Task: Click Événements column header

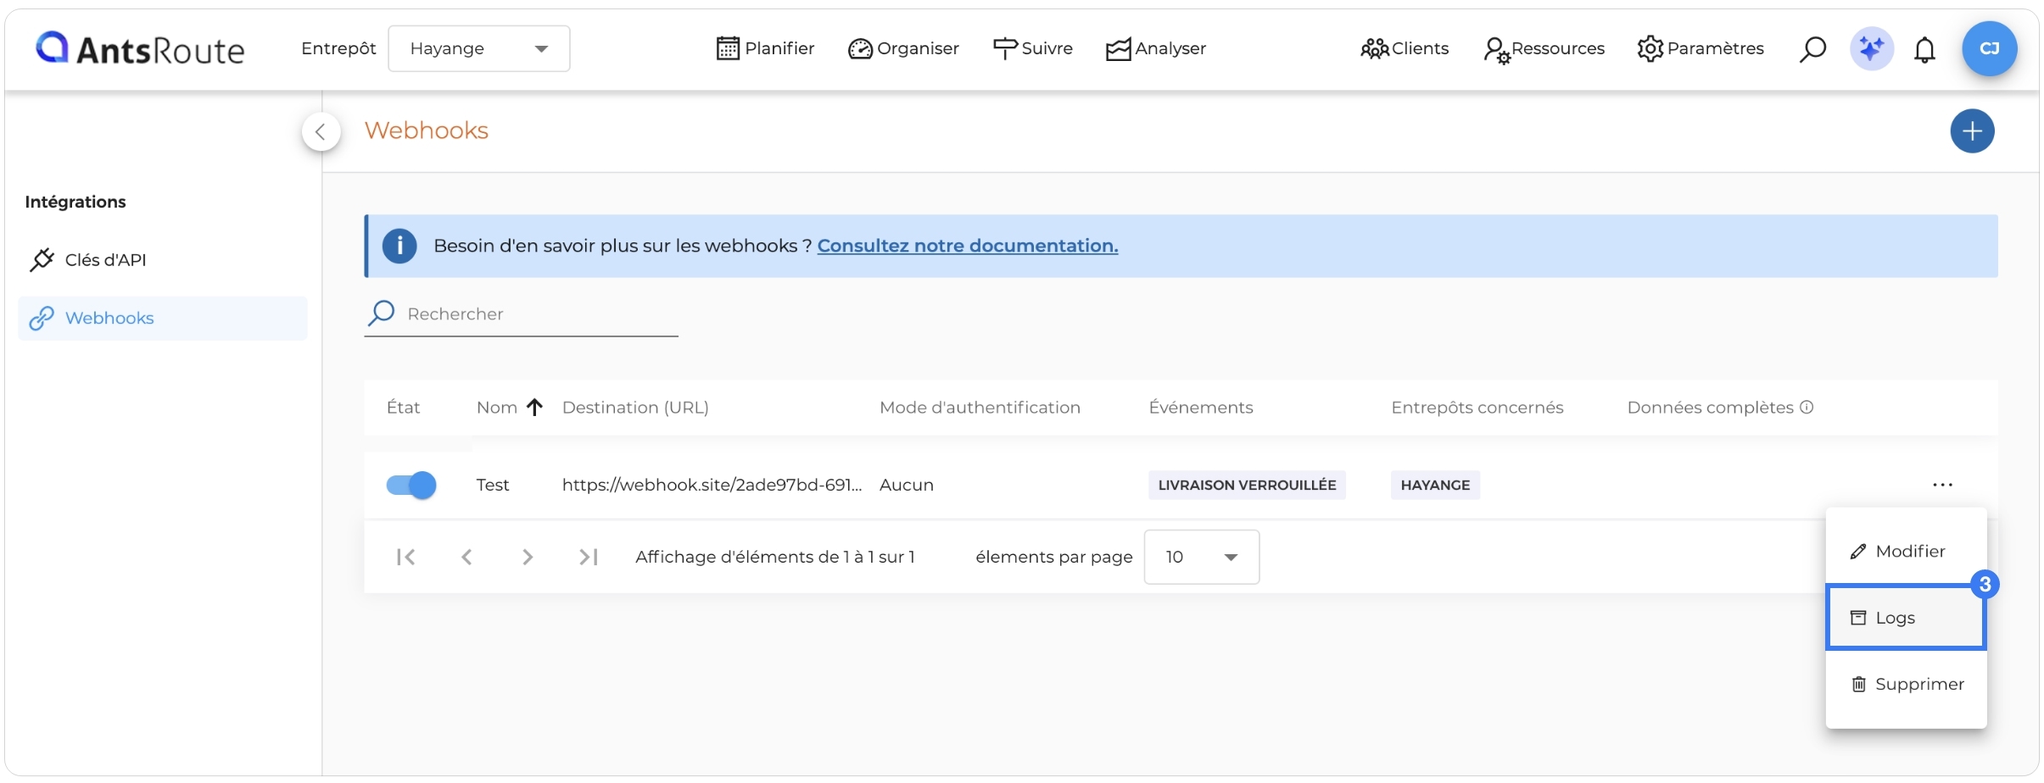Action: pos(1200,408)
